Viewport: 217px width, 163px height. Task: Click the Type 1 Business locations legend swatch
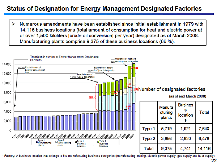pyautogui.click(x=76, y=142)
